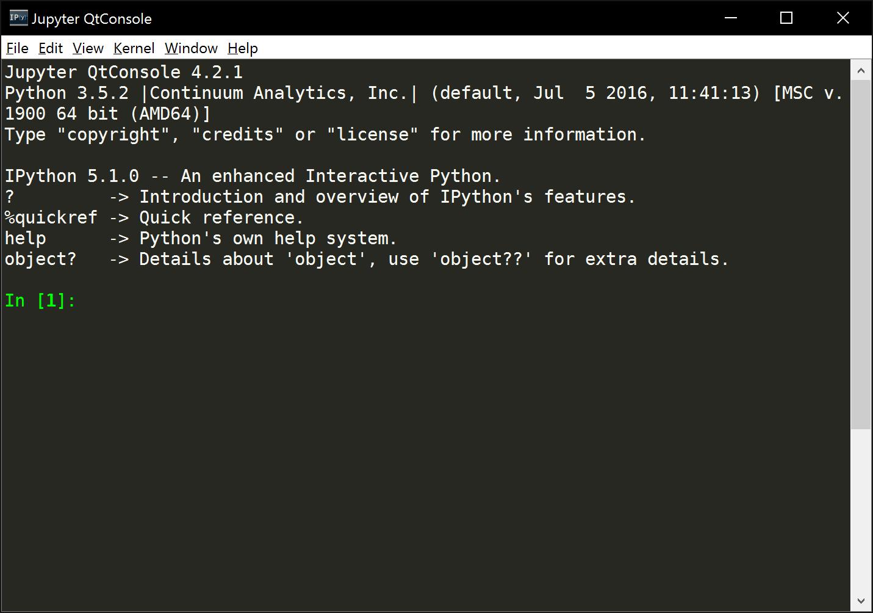Image resolution: width=873 pixels, height=613 pixels.
Task: Click the green In [1]: prompt label
Action: [x=40, y=301]
